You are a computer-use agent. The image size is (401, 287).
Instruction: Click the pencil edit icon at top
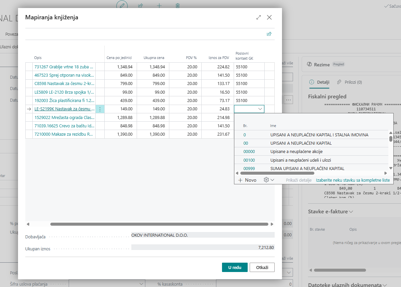click(x=122, y=5)
